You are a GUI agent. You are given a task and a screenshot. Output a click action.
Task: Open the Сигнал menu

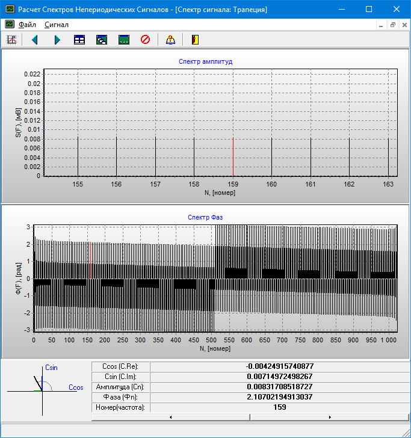(x=56, y=25)
